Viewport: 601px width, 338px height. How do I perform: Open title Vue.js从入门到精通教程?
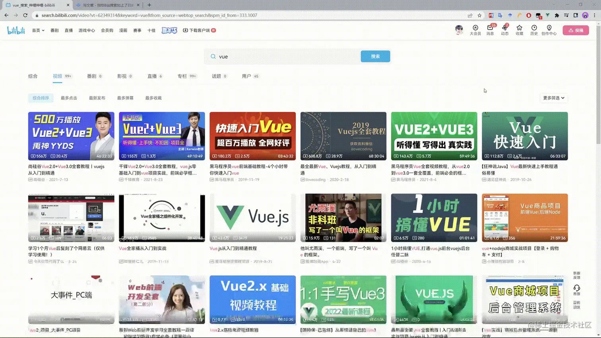tap(233, 248)
